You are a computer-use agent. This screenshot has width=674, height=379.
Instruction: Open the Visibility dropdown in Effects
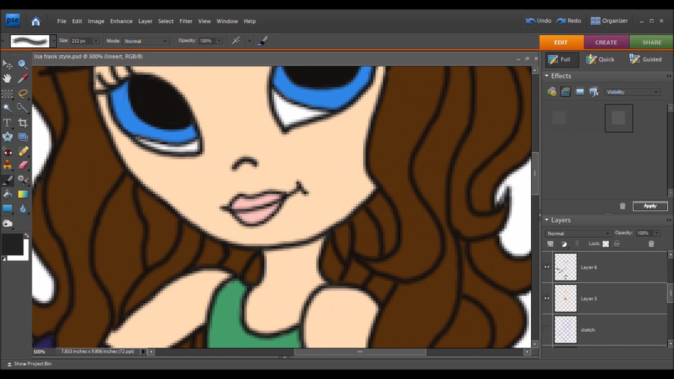[632, 92]
